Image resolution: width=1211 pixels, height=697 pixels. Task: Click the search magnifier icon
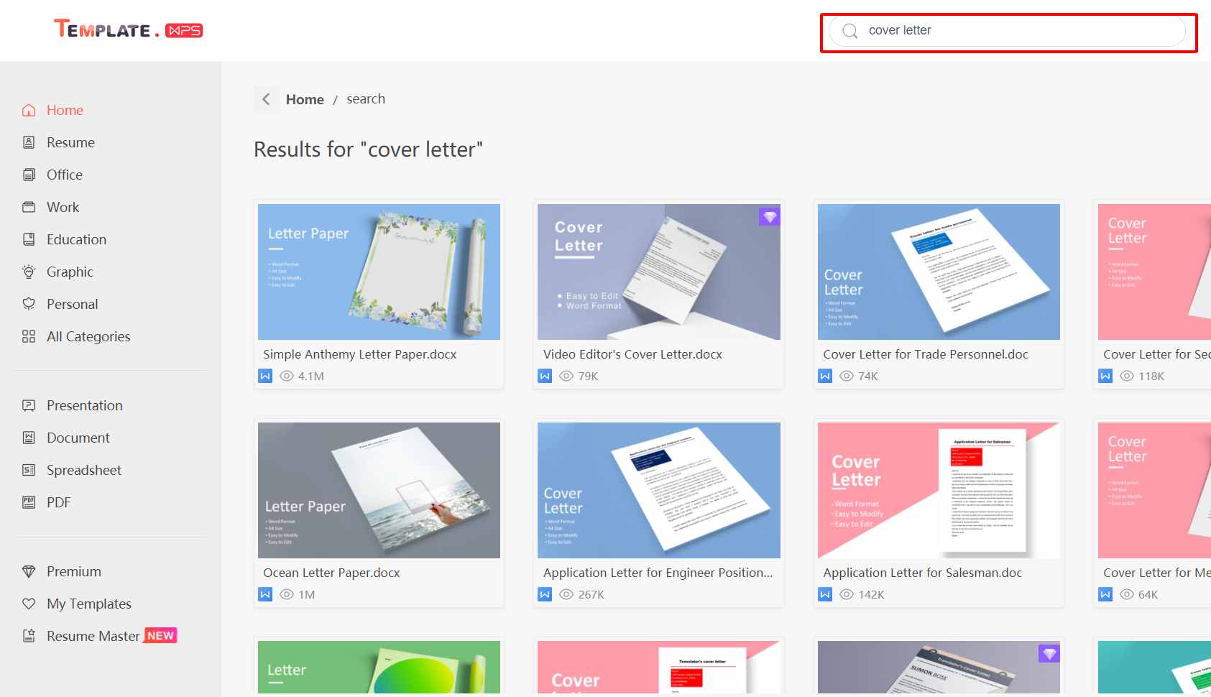coord(850,31)
